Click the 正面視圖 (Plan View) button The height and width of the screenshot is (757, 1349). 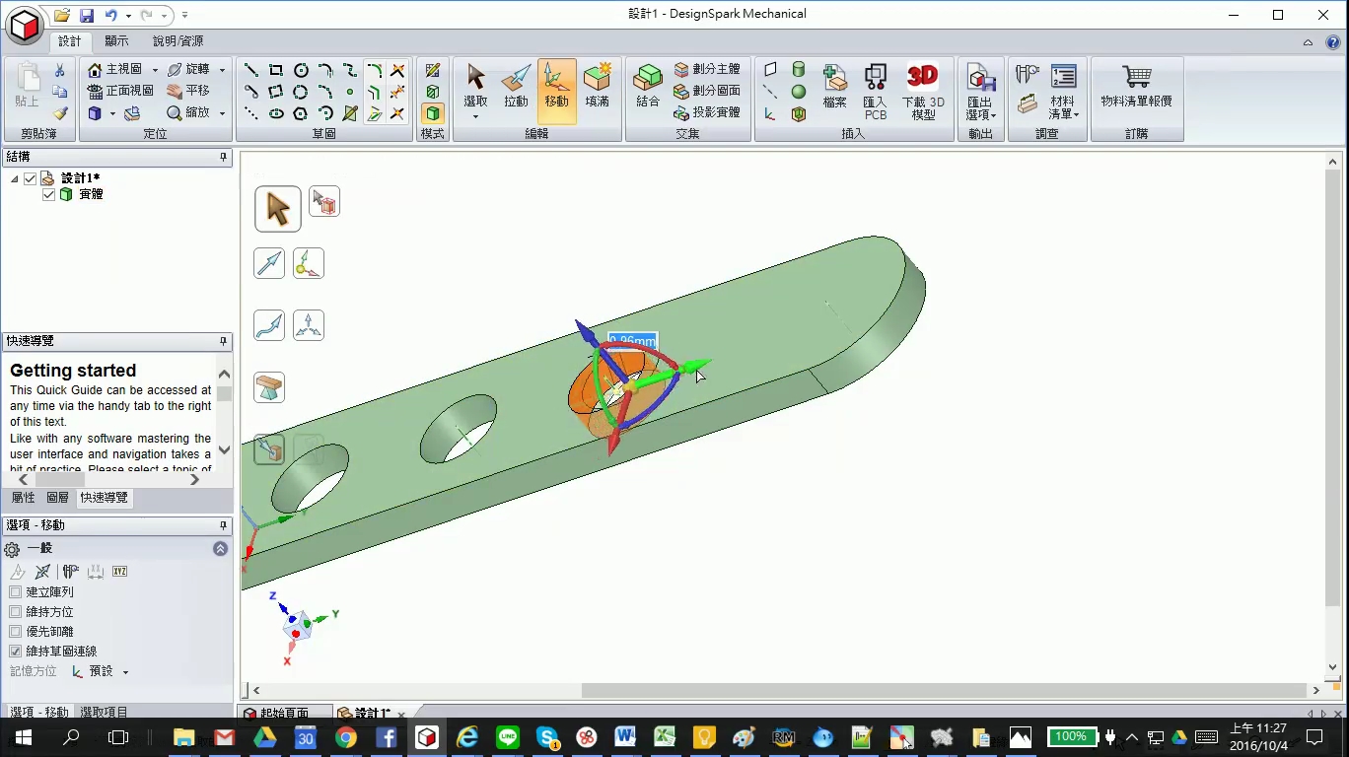(120, 91)
